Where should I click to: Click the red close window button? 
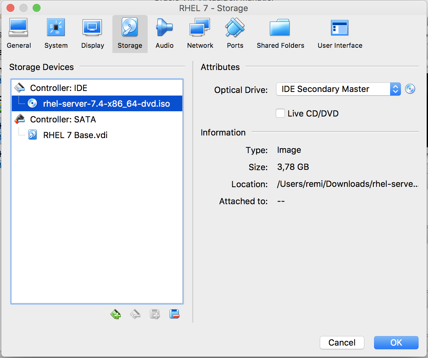(10, 8)
